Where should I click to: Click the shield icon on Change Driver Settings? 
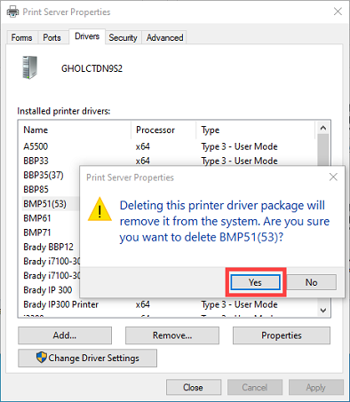pos(42,358)
